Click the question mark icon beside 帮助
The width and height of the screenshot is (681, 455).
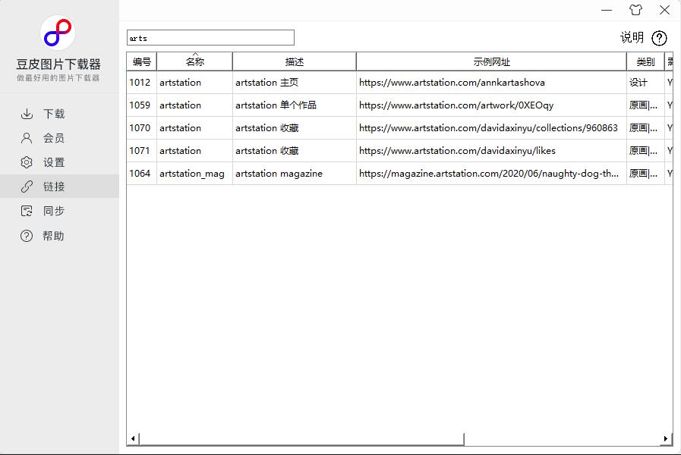click(27, 236)
